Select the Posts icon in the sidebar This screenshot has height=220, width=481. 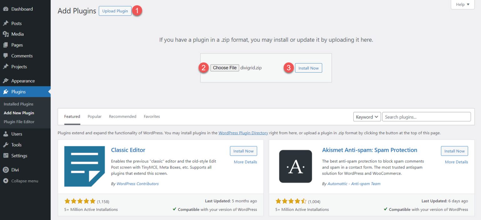[6, 23]
